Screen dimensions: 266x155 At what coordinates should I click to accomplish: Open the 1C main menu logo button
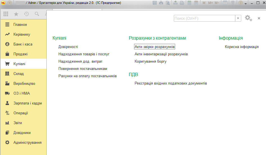3,3
